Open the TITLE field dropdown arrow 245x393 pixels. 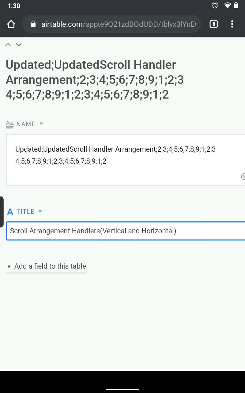click(x=40, y=211)
